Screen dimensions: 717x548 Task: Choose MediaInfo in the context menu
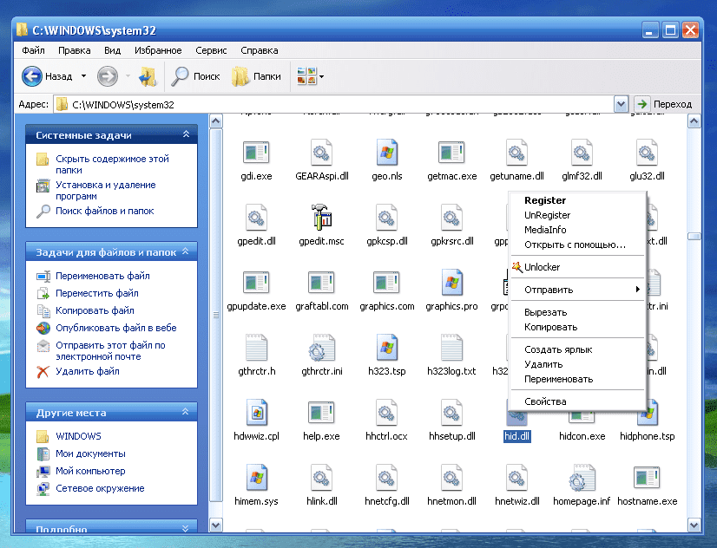click(x=577, y=230)
